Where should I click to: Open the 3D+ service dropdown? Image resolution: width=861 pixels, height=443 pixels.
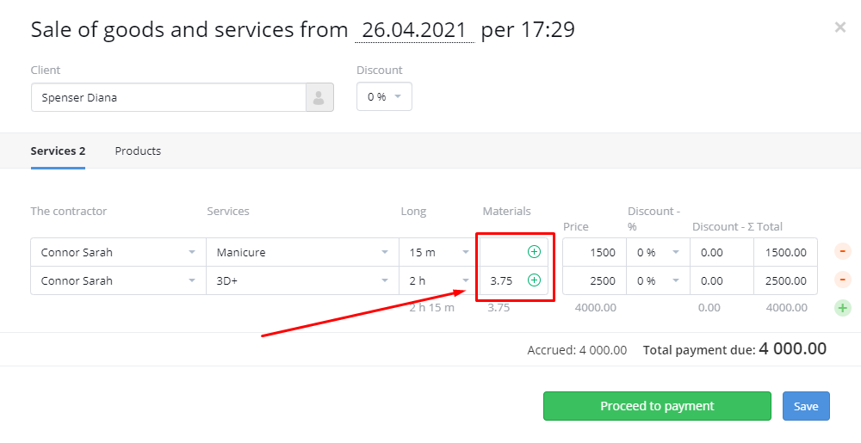coord(302,280)
